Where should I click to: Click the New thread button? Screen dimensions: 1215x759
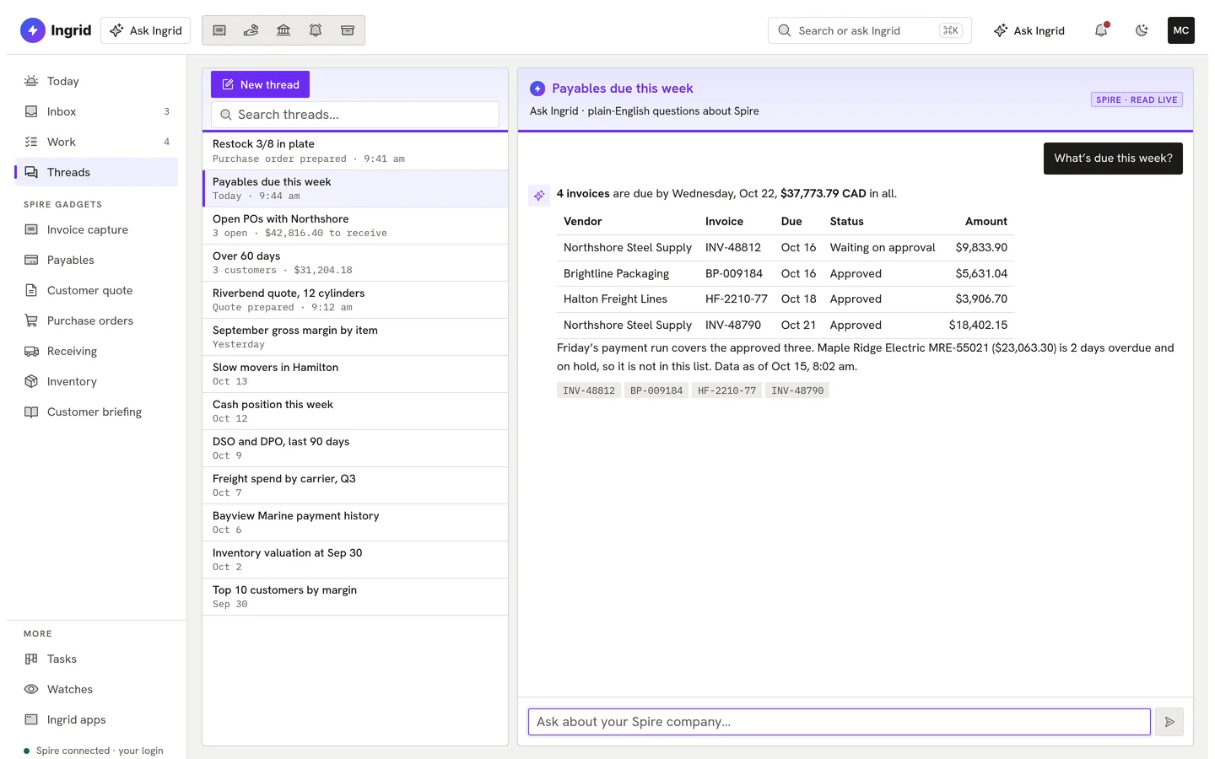tap(260, 84)
